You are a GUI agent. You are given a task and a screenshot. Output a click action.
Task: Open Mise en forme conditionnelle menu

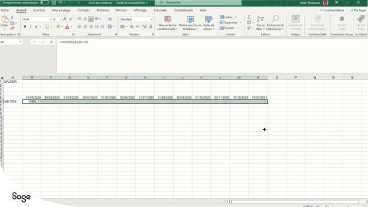pos(167,23)
